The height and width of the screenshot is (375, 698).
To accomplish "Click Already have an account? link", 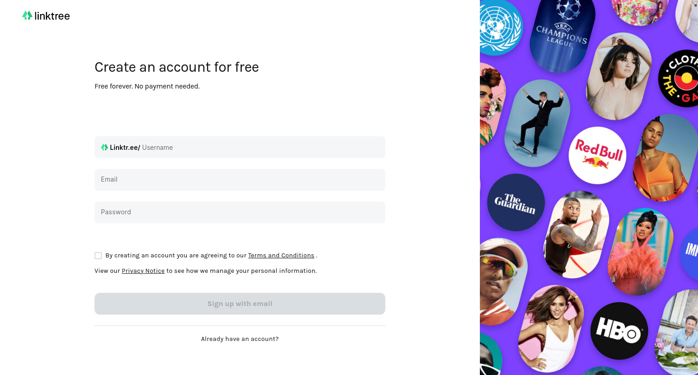I will (x=240, y=339).
